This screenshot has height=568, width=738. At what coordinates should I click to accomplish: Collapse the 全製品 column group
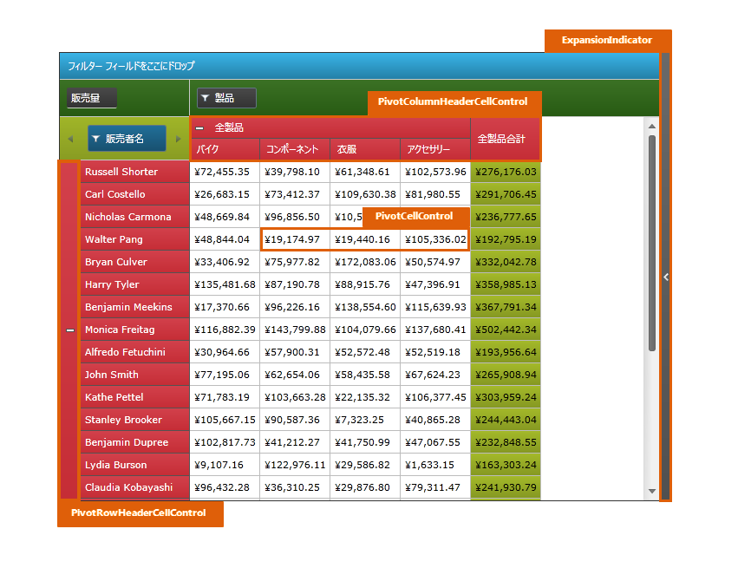[200, 127]
